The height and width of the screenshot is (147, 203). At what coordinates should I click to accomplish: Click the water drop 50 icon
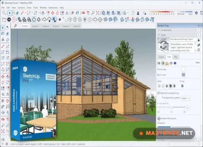(24, 20)
